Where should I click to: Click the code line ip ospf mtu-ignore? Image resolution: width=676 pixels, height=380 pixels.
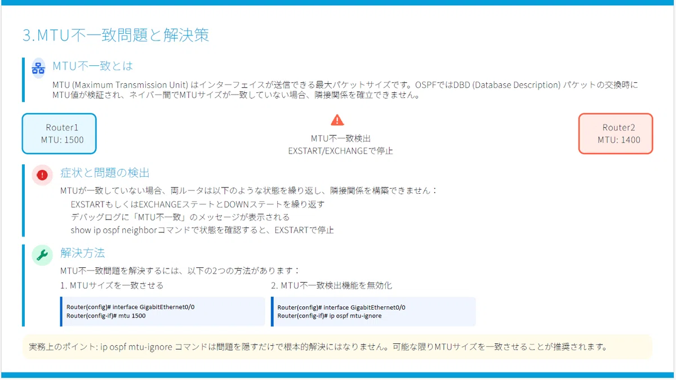tap(330, 316)
